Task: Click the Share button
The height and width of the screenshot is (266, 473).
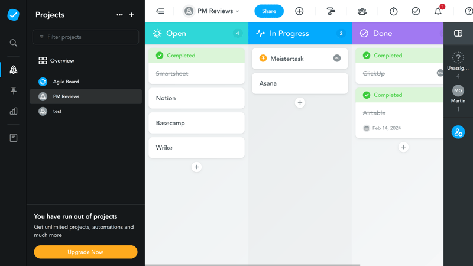Action: point(268,11)
